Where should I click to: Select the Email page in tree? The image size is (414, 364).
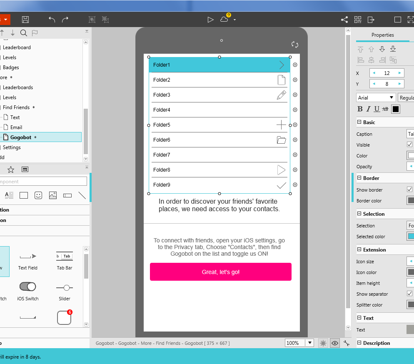(16, 127)
